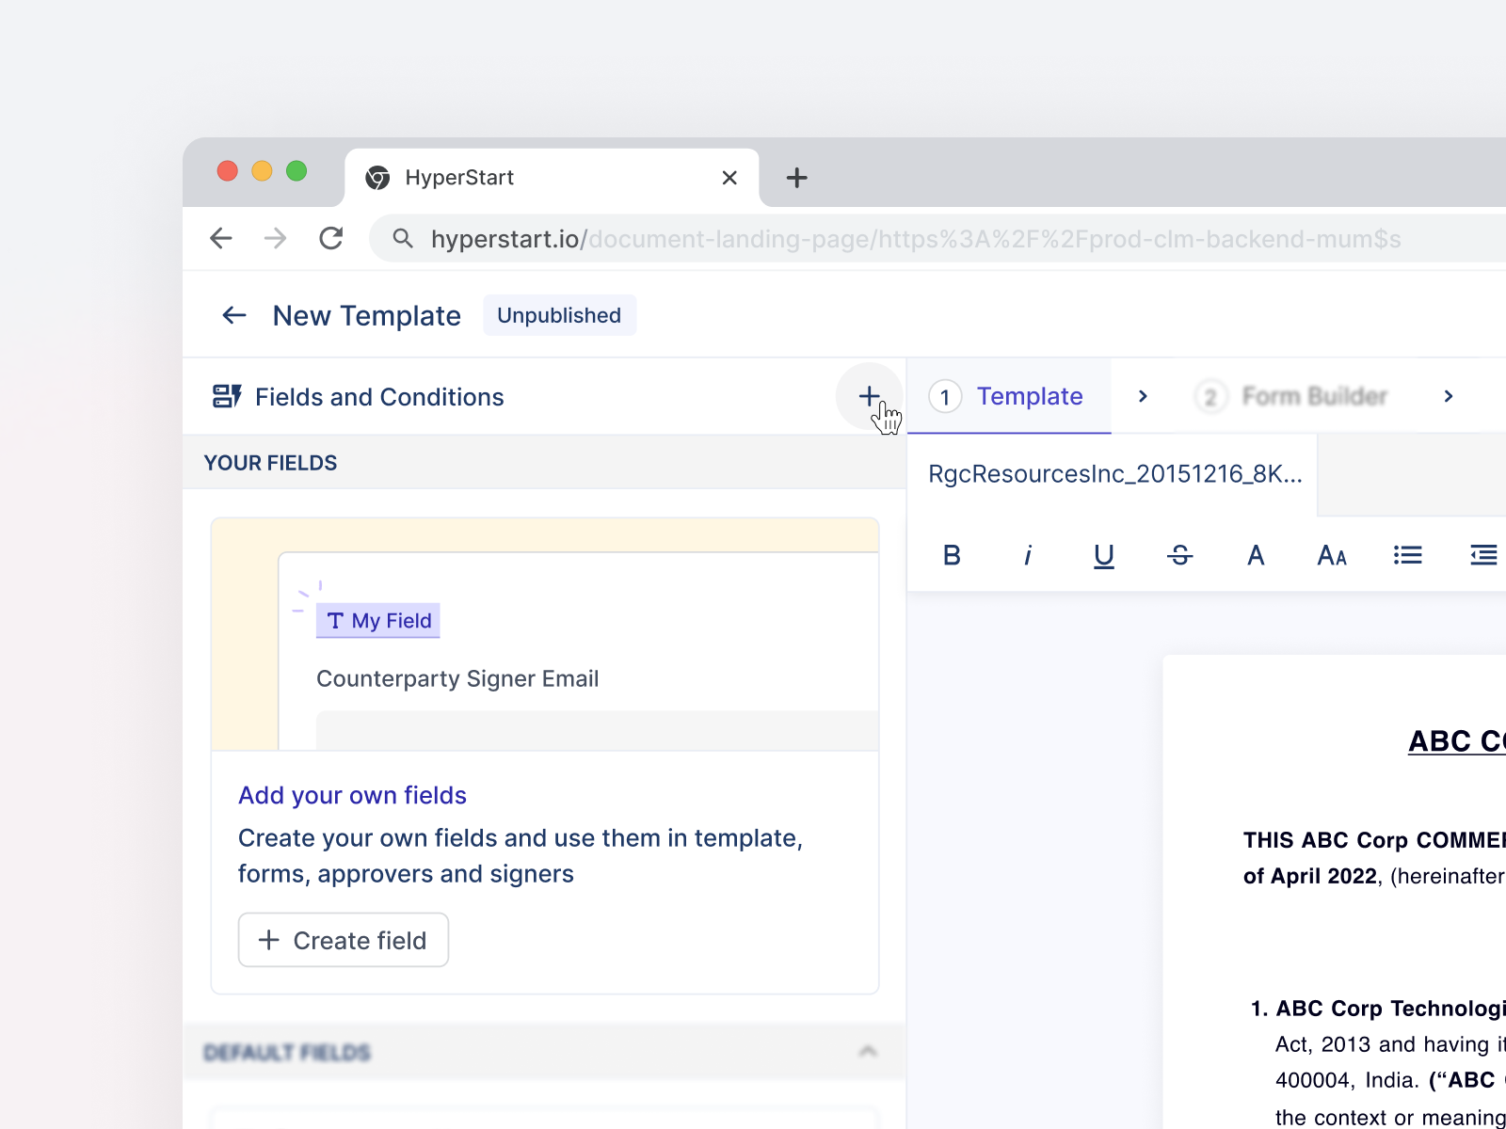
Task: Click the browser back arrow
Action: point(220,238)
